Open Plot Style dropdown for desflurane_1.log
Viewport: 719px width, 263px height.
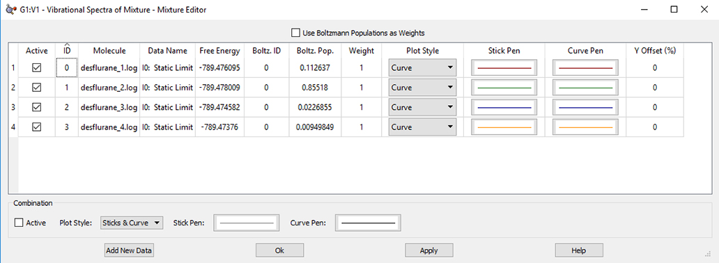[x=422, y=67]
